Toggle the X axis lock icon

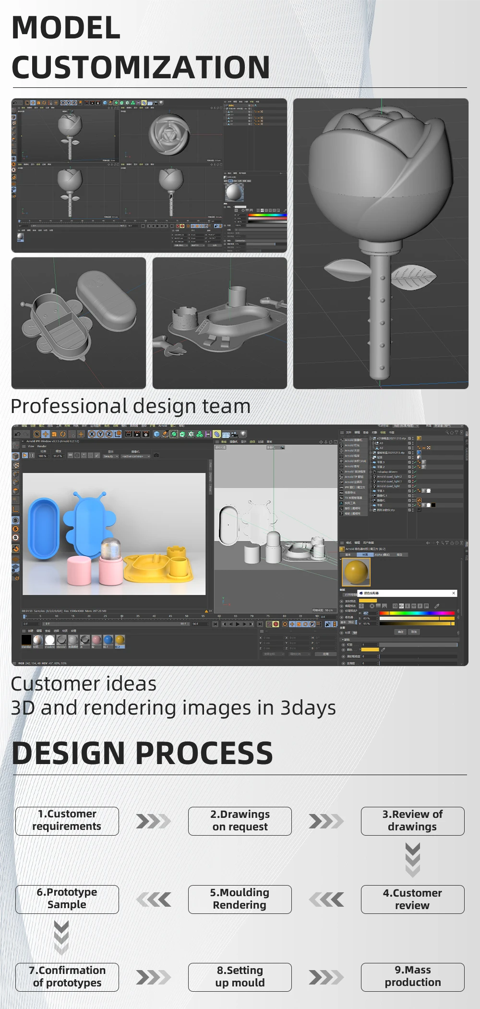(92, 434)
